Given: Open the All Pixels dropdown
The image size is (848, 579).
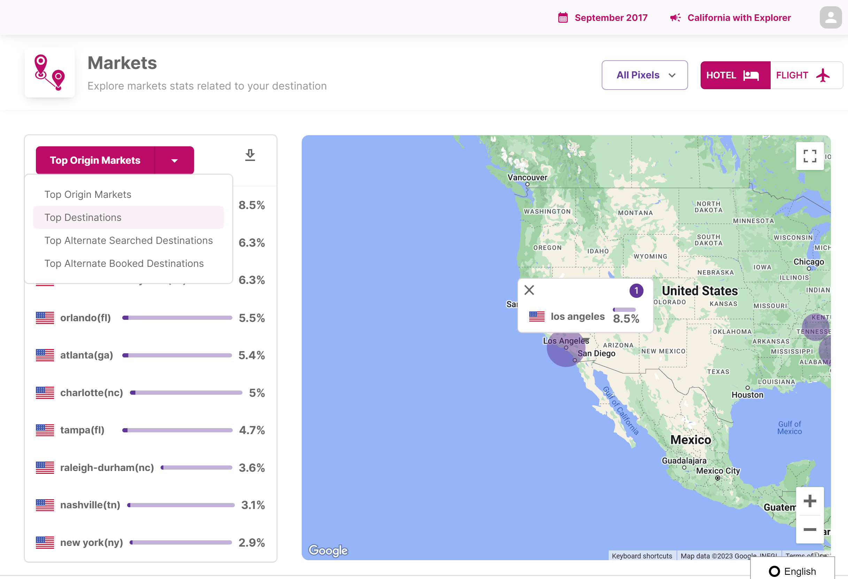Looking at the screenshot, I should point(645,75).
